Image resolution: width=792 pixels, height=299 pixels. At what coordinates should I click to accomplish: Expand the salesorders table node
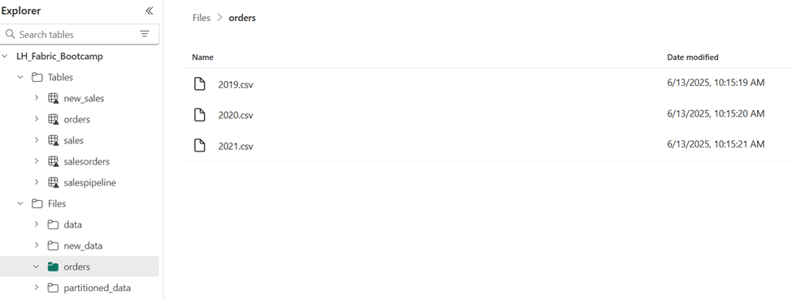point(37,161)
